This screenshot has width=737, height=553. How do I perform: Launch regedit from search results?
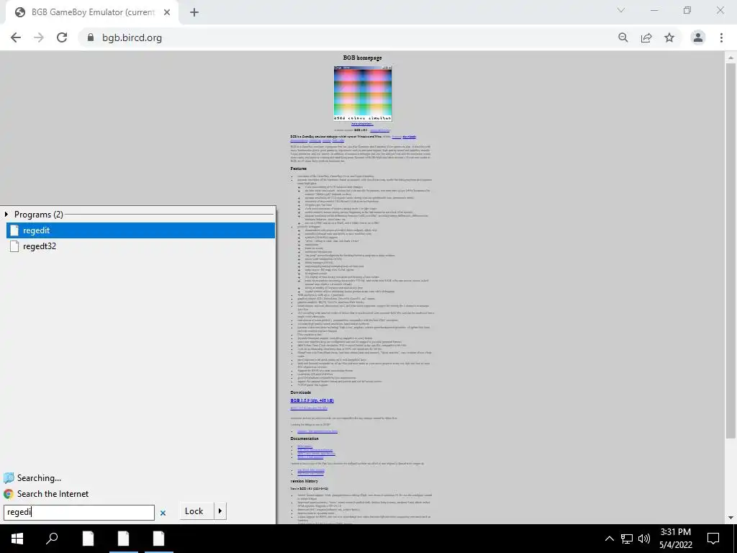coord(140,230)
